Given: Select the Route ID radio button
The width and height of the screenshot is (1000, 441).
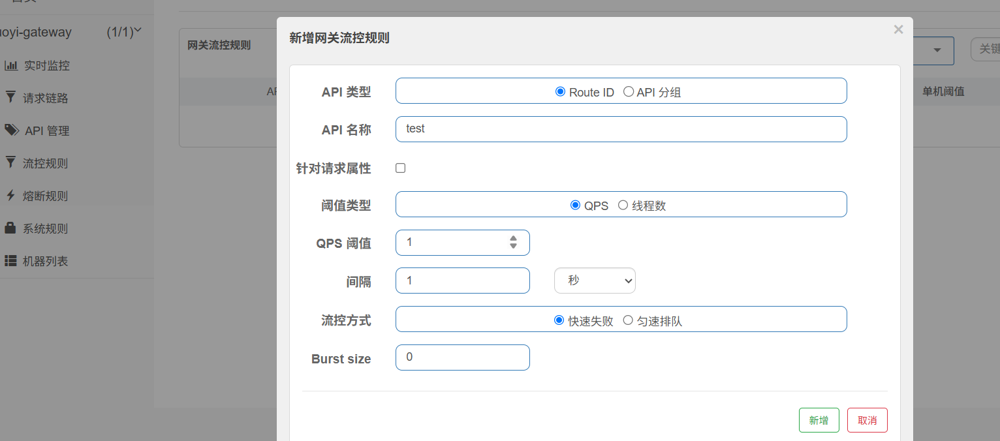Looking at the screenshot, I should pos(560,92).
